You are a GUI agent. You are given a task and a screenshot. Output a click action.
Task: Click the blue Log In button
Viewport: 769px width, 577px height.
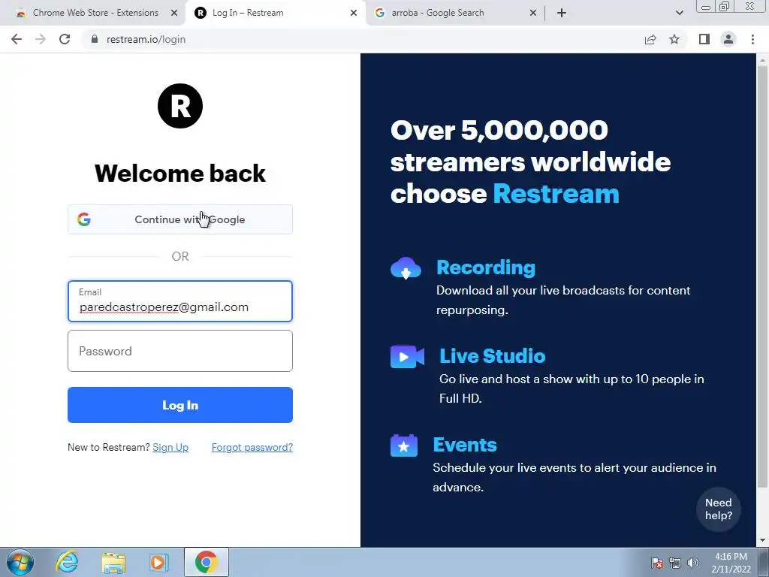coord(180,405)
